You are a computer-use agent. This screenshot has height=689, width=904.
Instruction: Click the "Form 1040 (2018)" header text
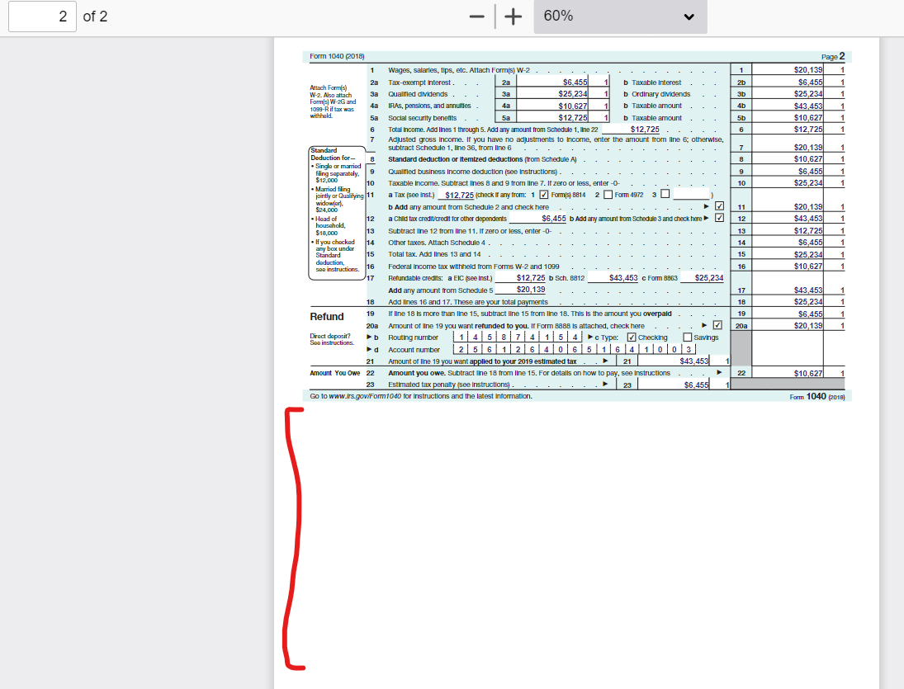pos(338,56)
